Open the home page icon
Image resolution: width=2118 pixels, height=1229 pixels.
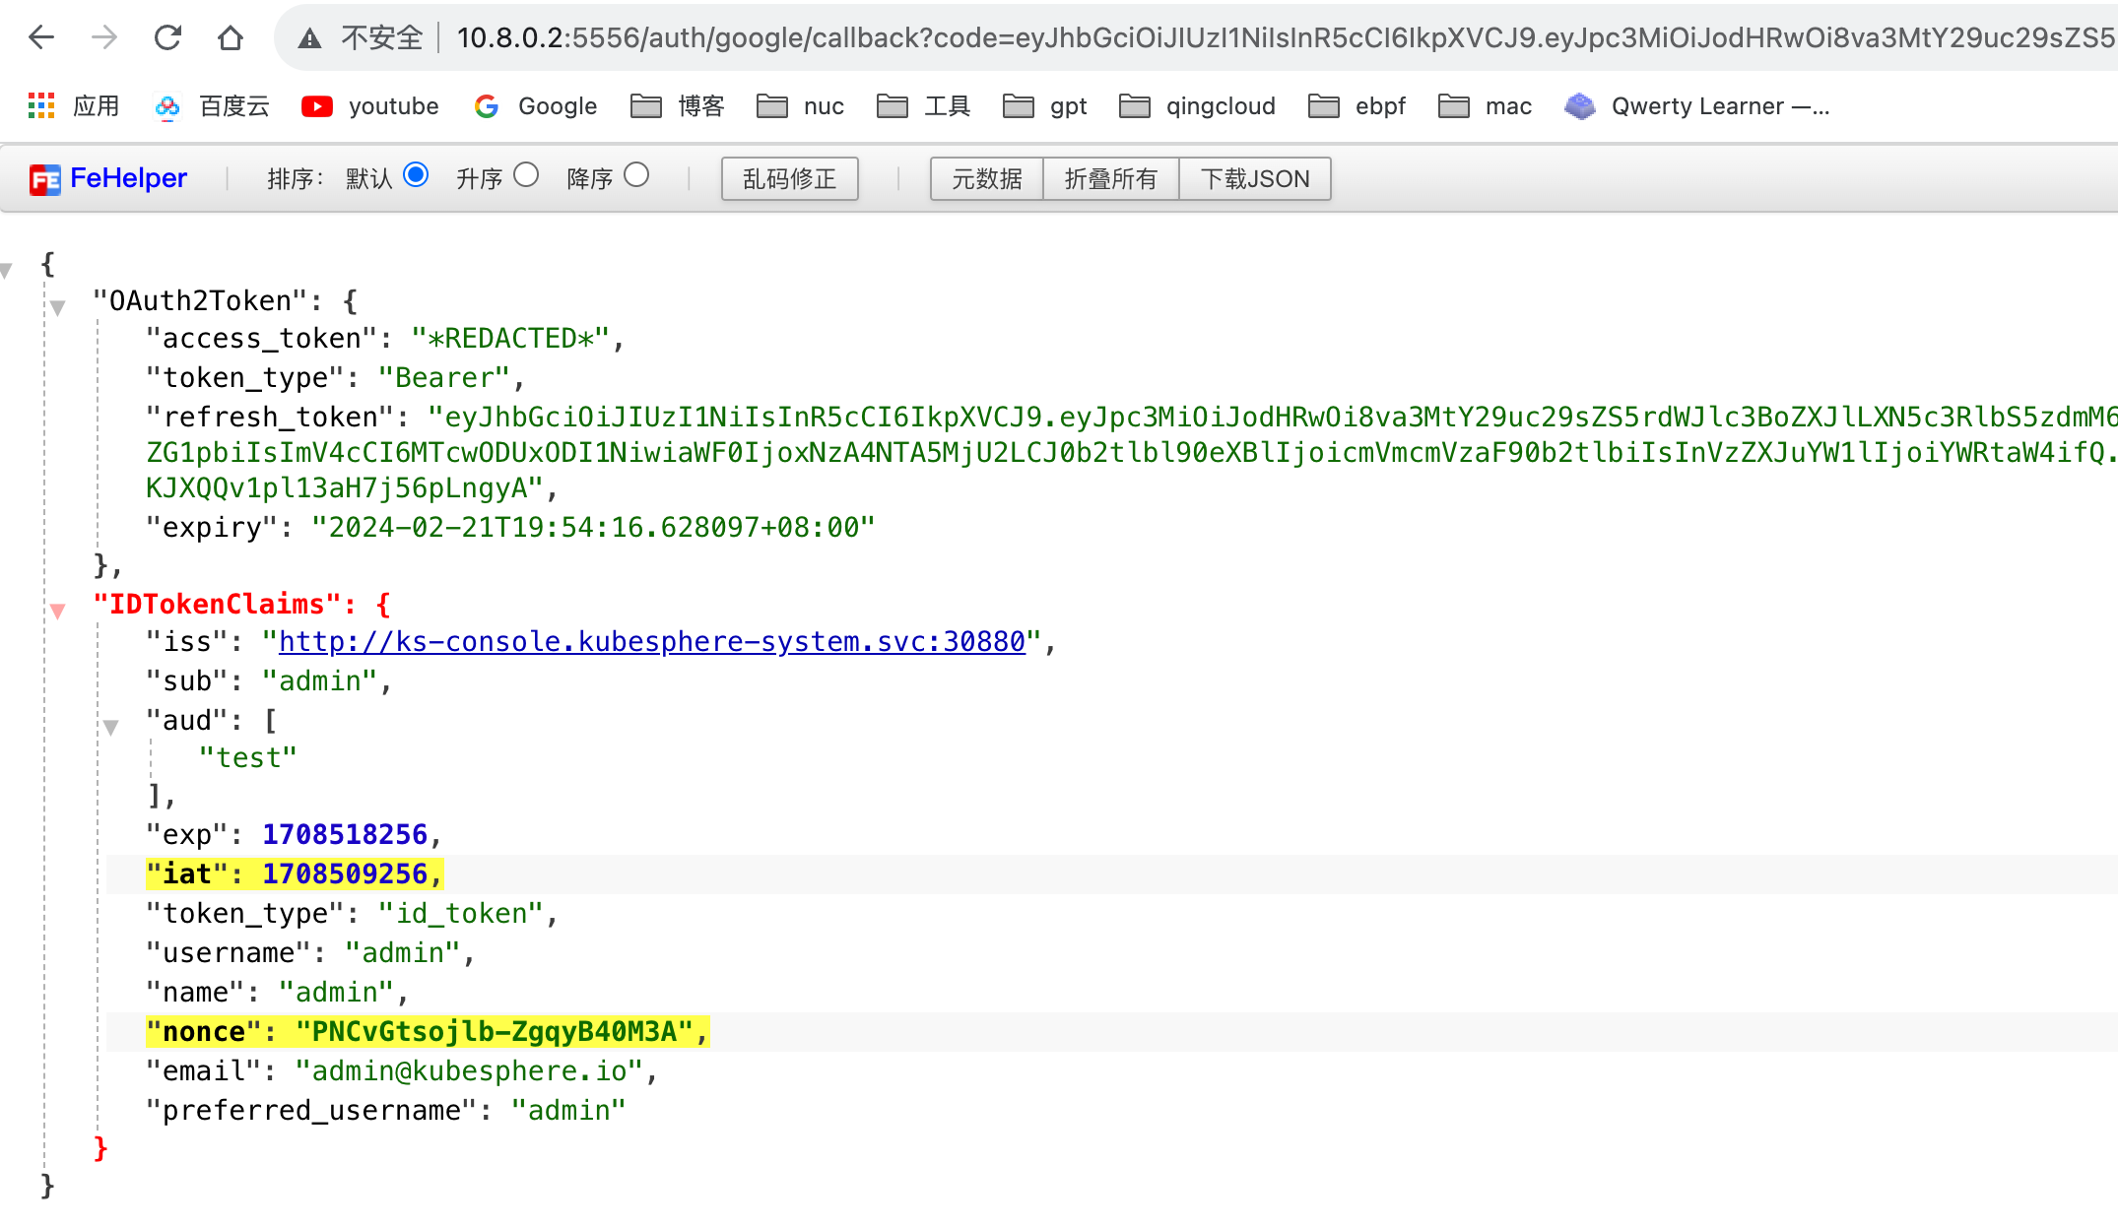[x=231, y=37]
